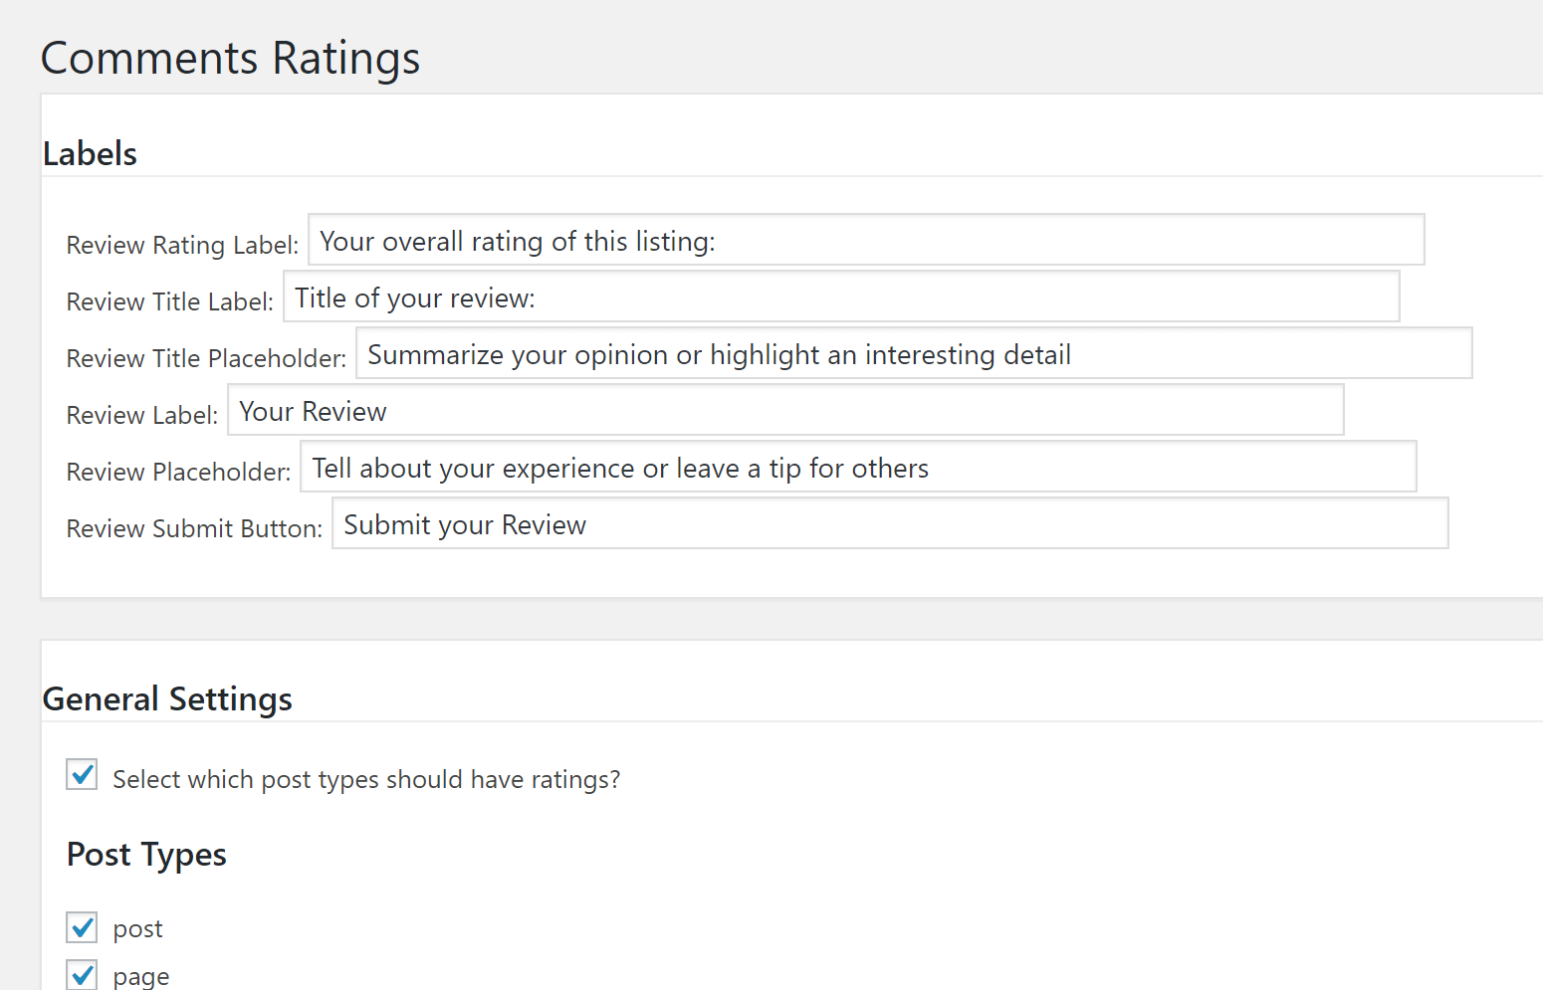Image resolution: width=1543 pixels, height=990 pixels.
Task: Click inside the Review Label field
Action: click(786, 410)
